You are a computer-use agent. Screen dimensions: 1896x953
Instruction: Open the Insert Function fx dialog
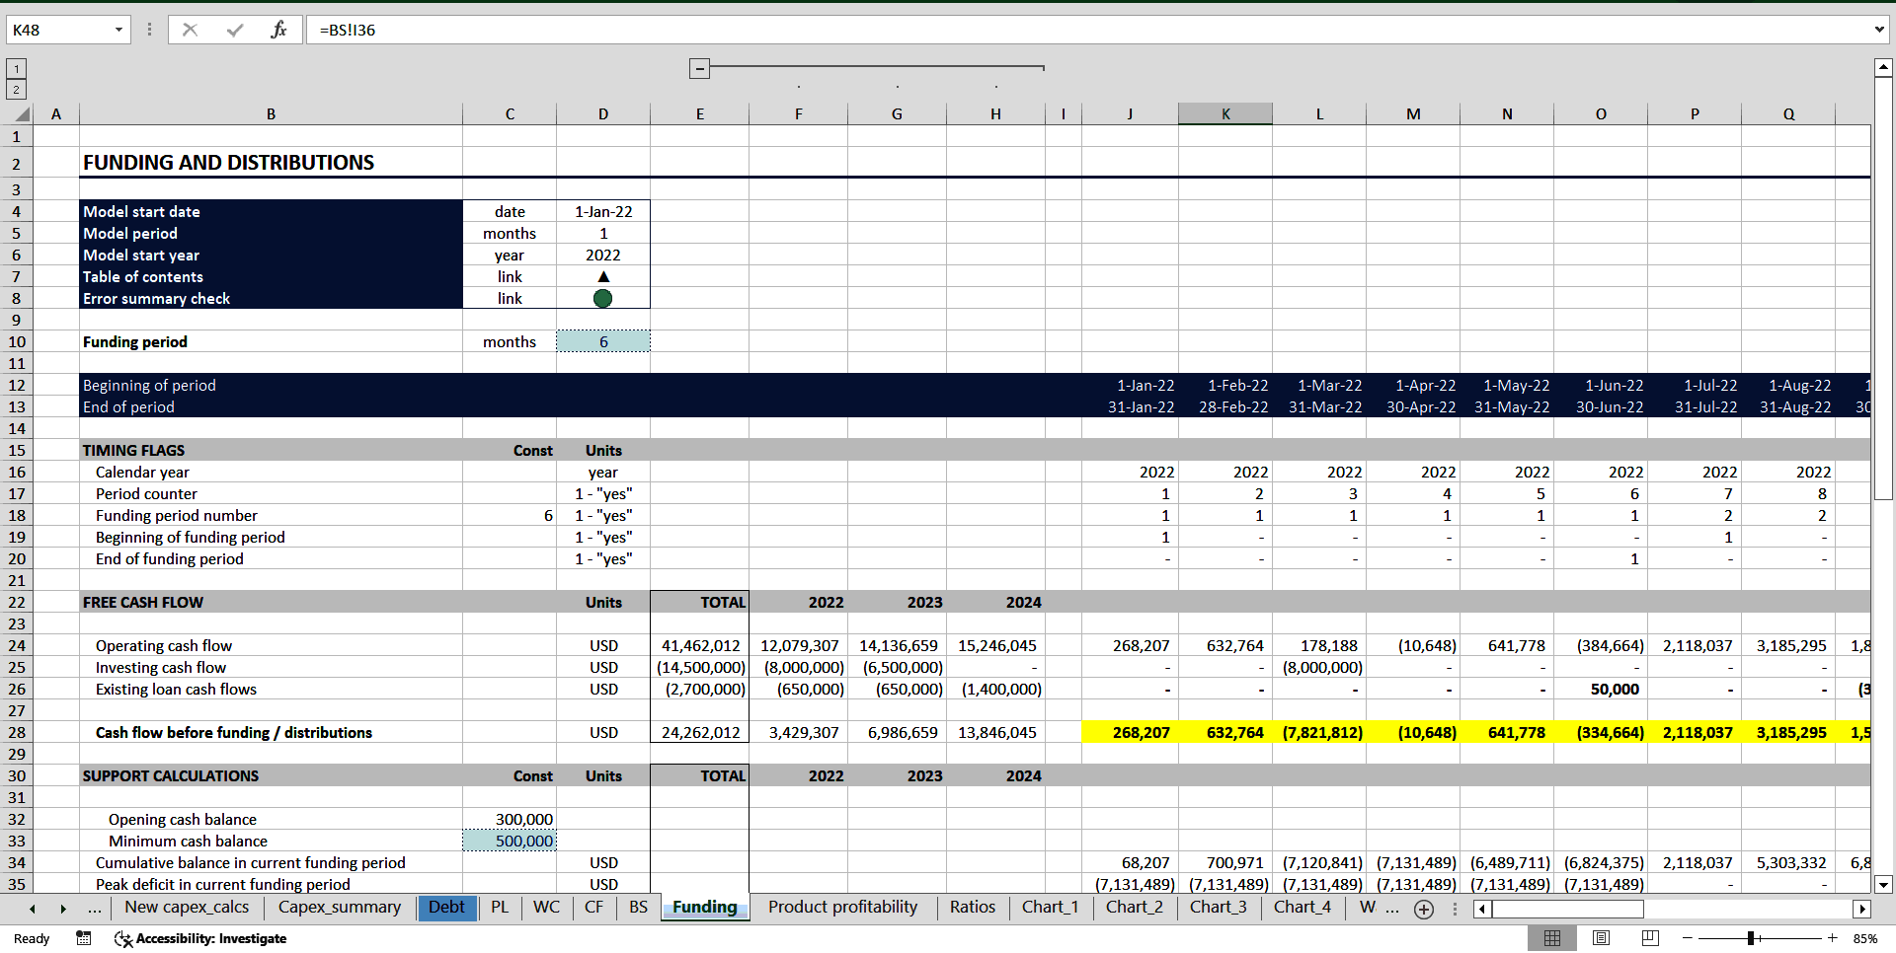(x=278, y=30)
